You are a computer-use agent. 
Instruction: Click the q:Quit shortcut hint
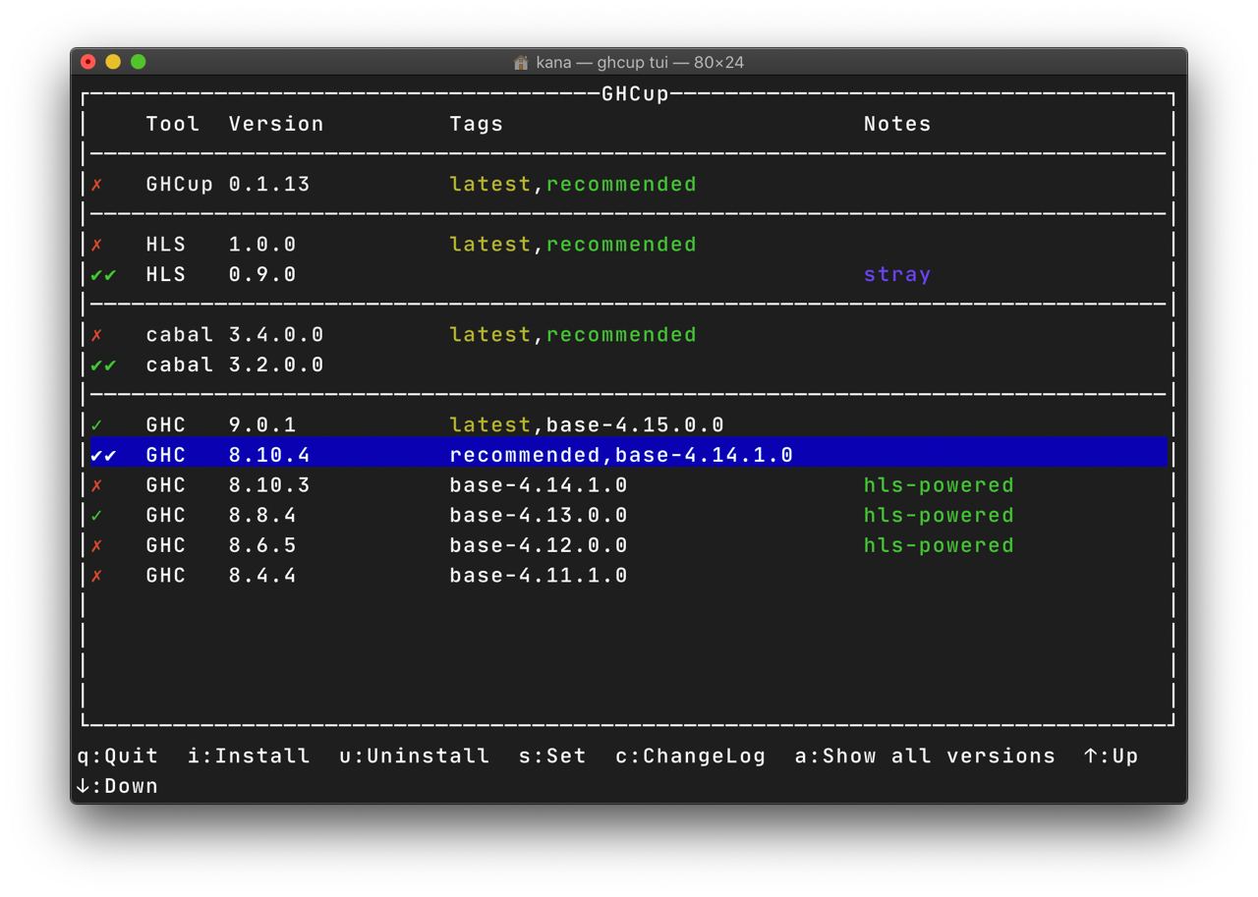(117, 756)
